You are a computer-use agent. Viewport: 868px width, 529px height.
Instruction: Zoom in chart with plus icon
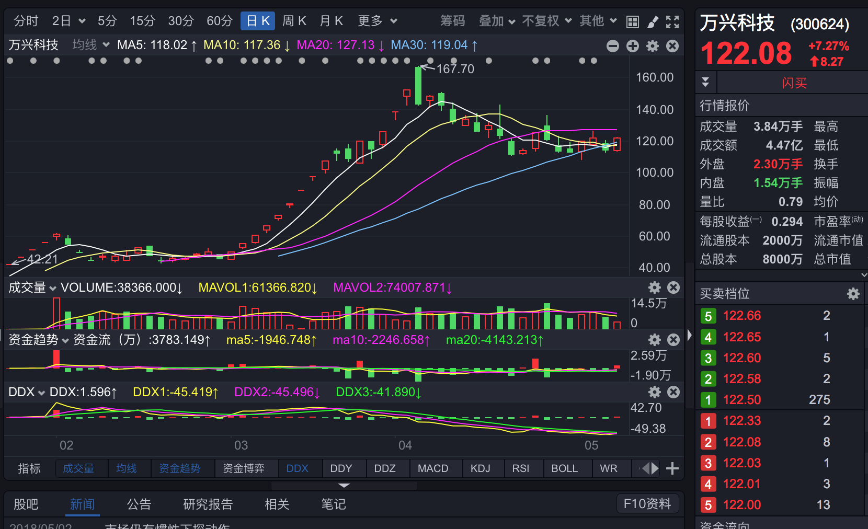pos(633,46)
